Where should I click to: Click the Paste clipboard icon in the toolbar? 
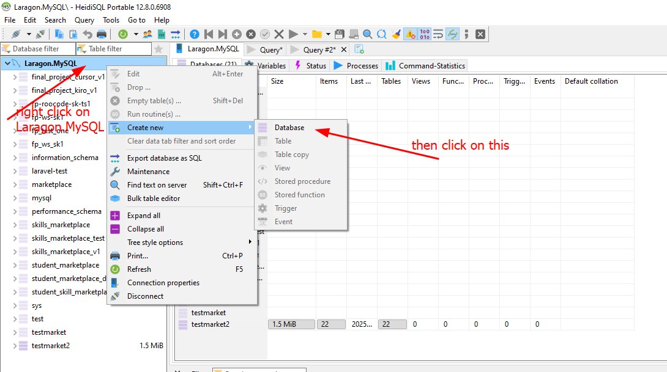point(73,34)
